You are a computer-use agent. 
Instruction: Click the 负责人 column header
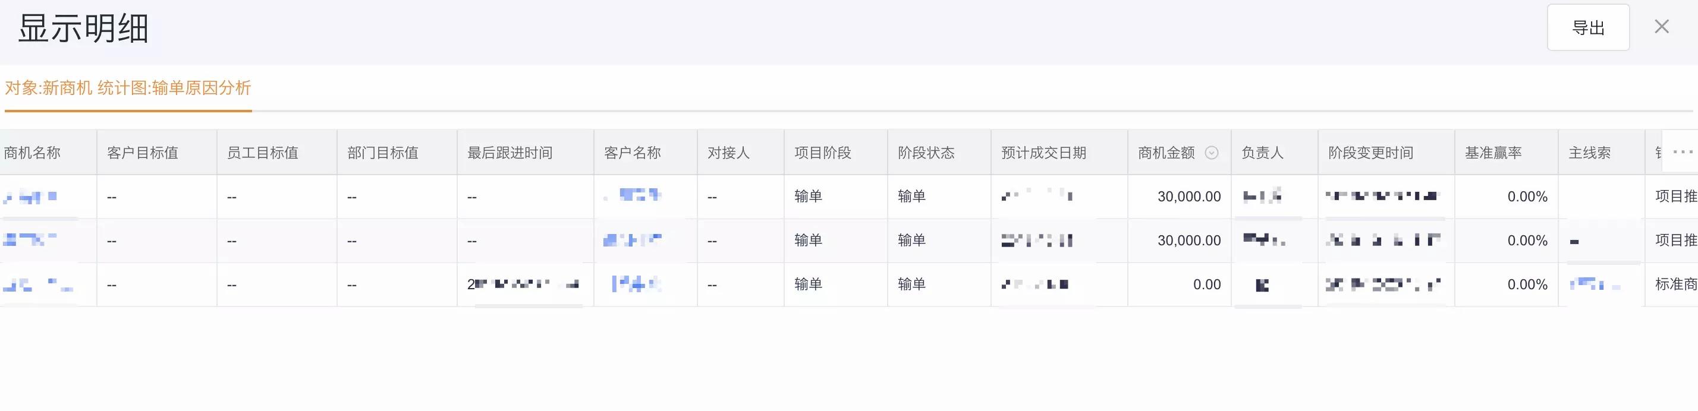[1262, 153]
